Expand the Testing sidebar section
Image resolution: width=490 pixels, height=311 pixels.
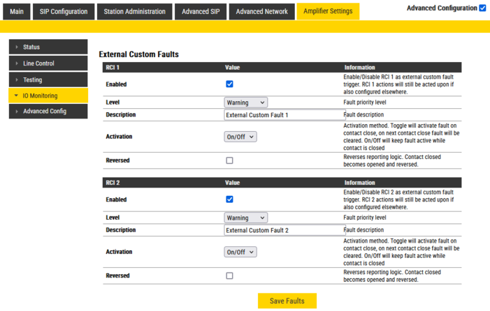[48, 79]
